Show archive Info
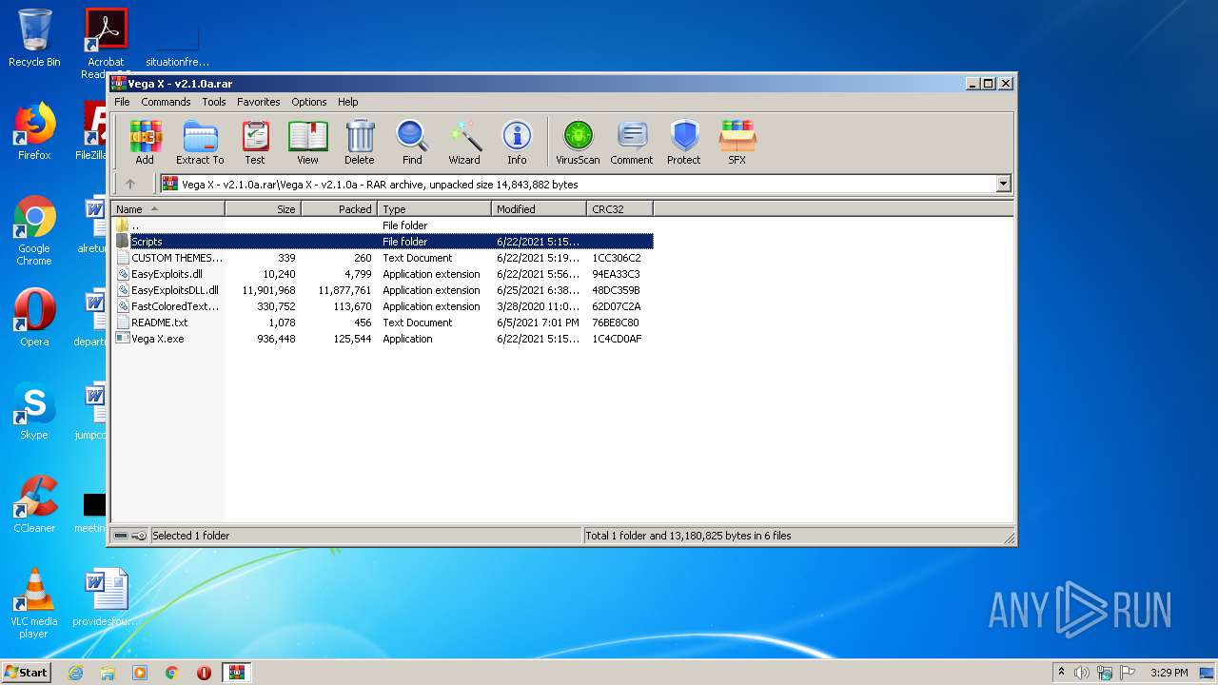 (x=517, y=143)
